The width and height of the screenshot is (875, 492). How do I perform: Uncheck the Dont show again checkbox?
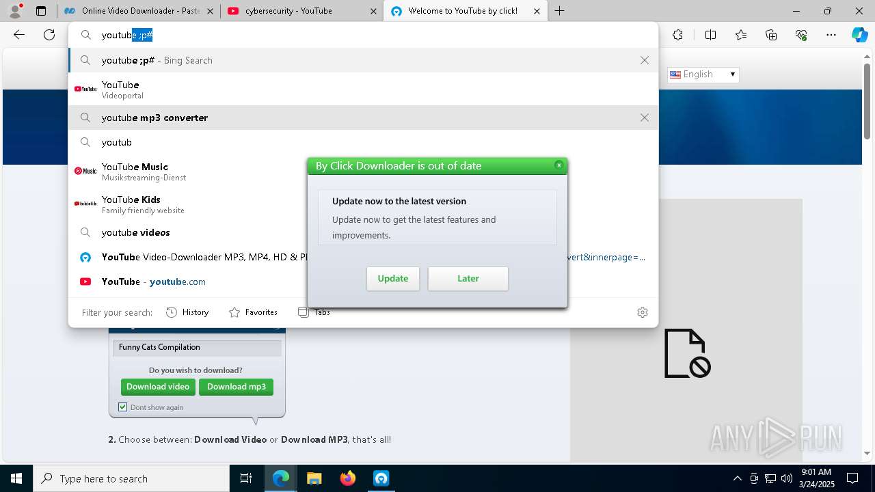123,407
